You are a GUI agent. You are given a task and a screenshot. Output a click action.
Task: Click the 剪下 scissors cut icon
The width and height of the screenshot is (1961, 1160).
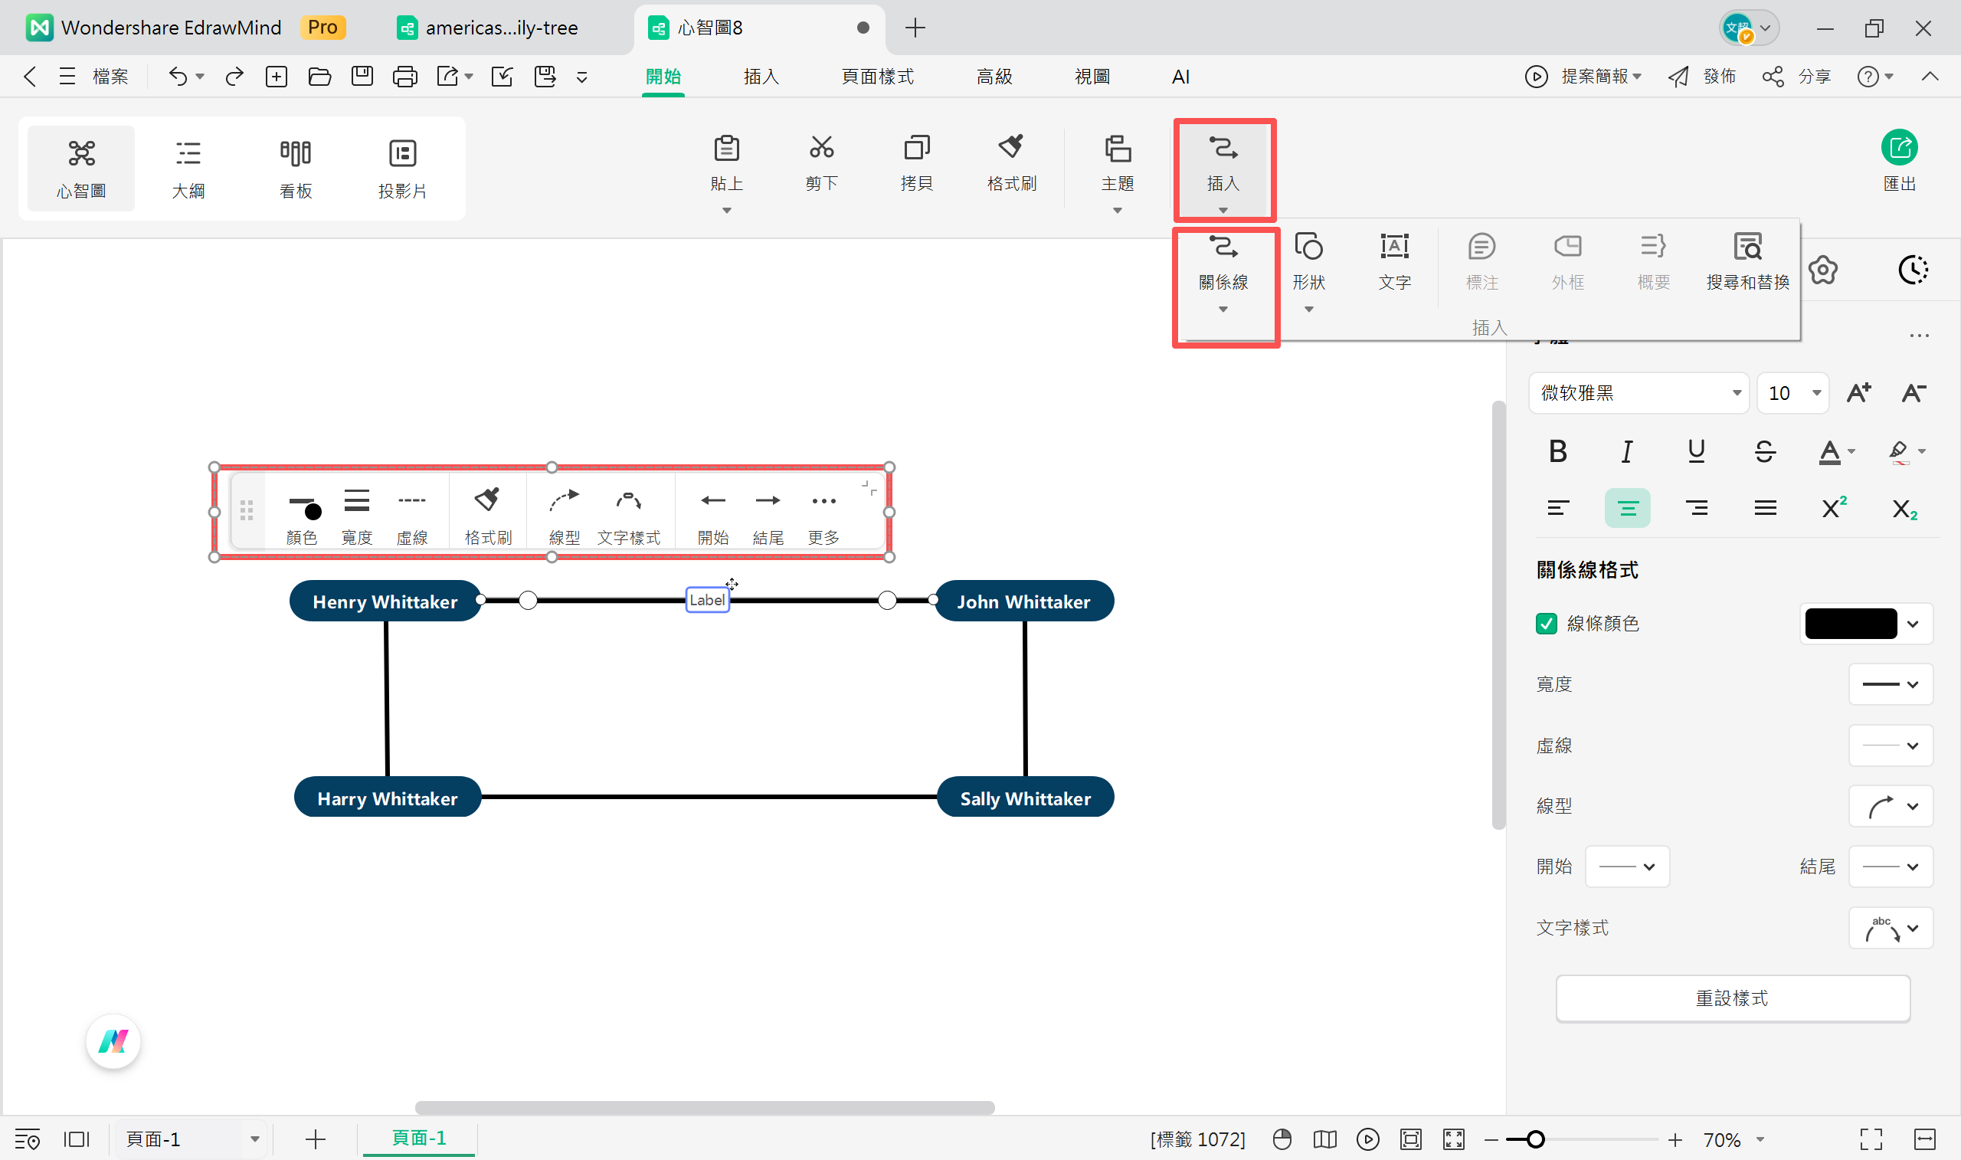coord(821,147)
